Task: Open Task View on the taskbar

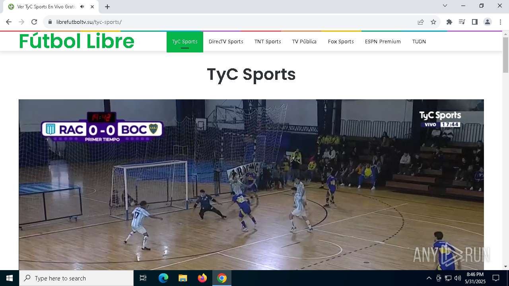Action: (x=143, y=278)
